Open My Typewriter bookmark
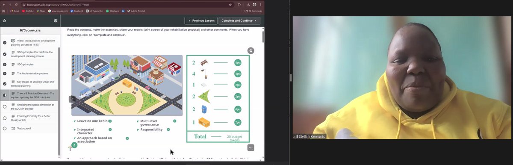Screen dimensions: 513x165 (94, 11)
